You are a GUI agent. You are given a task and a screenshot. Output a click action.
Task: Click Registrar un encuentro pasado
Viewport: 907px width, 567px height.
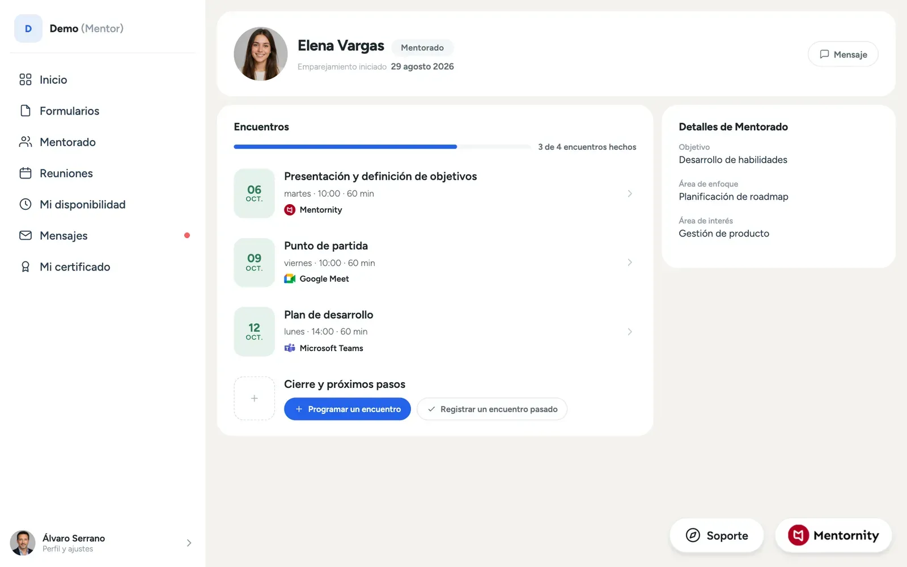coord(492,409)
